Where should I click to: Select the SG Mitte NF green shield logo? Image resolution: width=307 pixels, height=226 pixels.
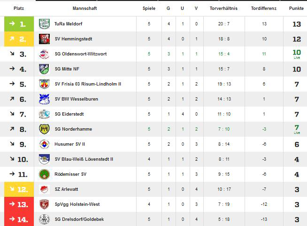[x=44, y=69]
